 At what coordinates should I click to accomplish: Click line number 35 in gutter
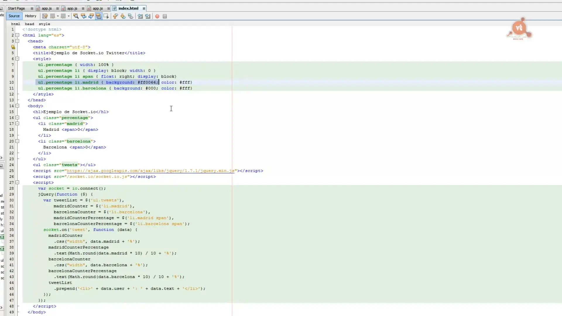(x=11, y=230)
